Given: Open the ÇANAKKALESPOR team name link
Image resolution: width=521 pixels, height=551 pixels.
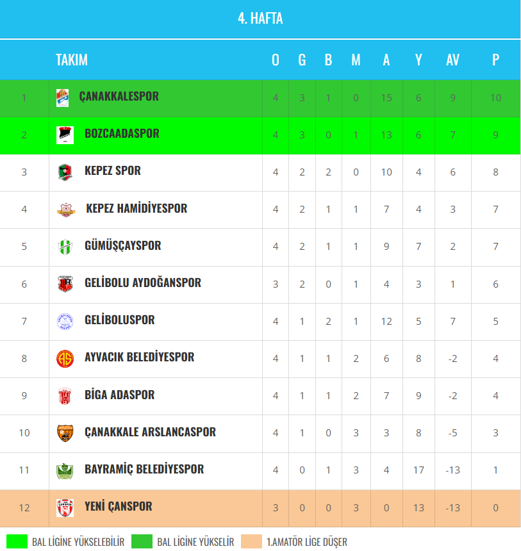Looking at the screenshot, I should [119, 97].
